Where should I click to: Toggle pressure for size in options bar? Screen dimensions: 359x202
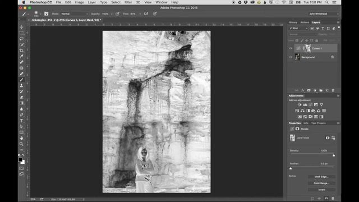tap(155, 13)
